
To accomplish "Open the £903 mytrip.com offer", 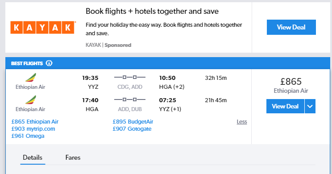I will pos(33,129).
